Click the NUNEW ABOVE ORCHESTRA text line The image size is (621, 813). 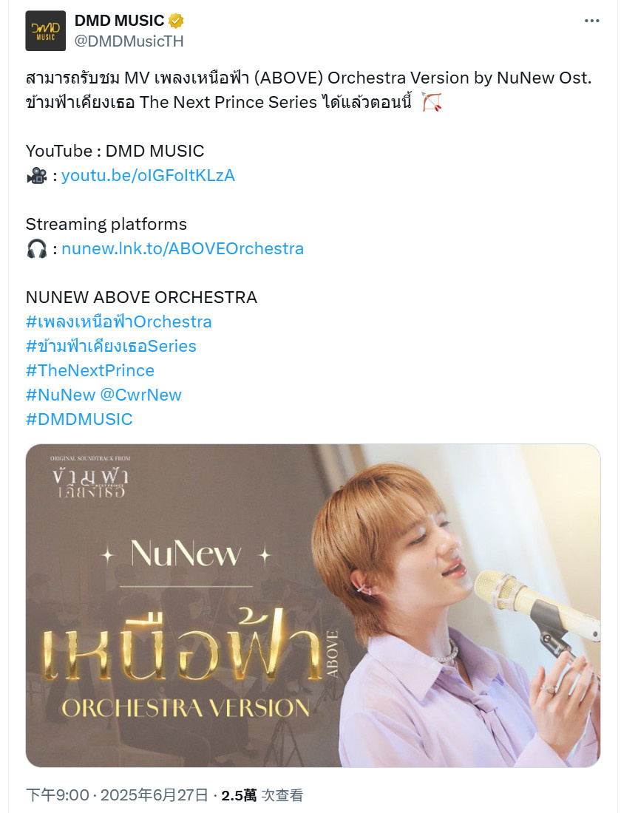click(x=142, y=297)
